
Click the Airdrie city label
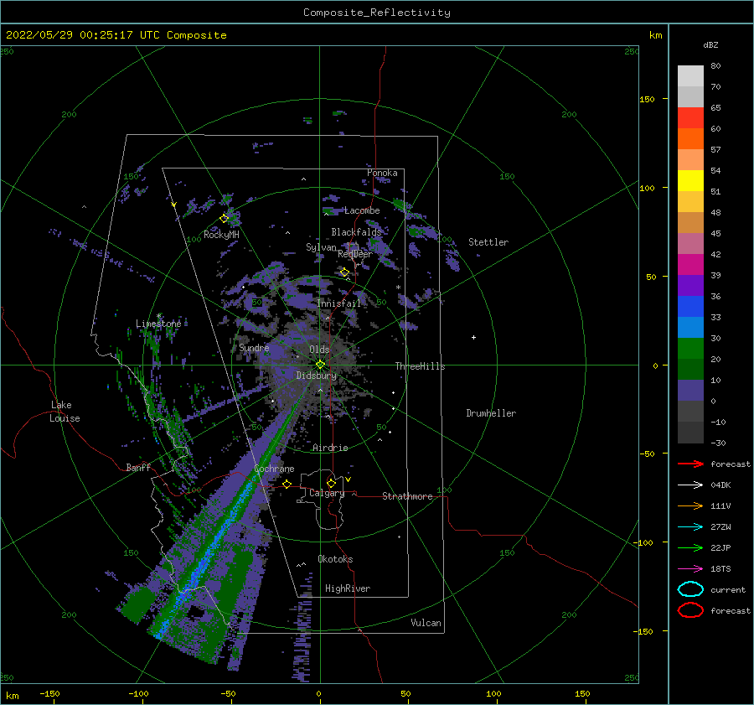(x=330, y=448)
